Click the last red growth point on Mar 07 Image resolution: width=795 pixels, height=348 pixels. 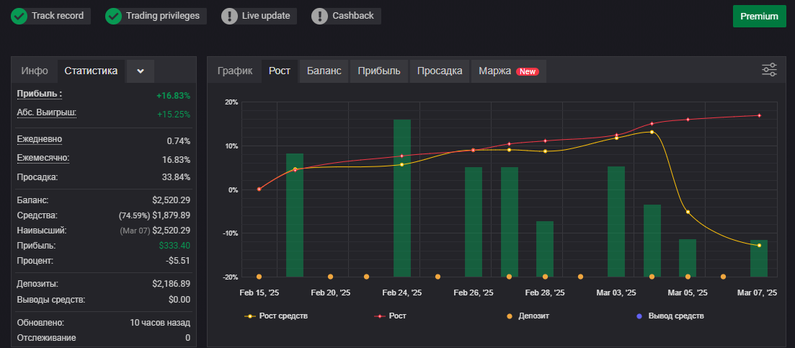(x=759, y=115)
